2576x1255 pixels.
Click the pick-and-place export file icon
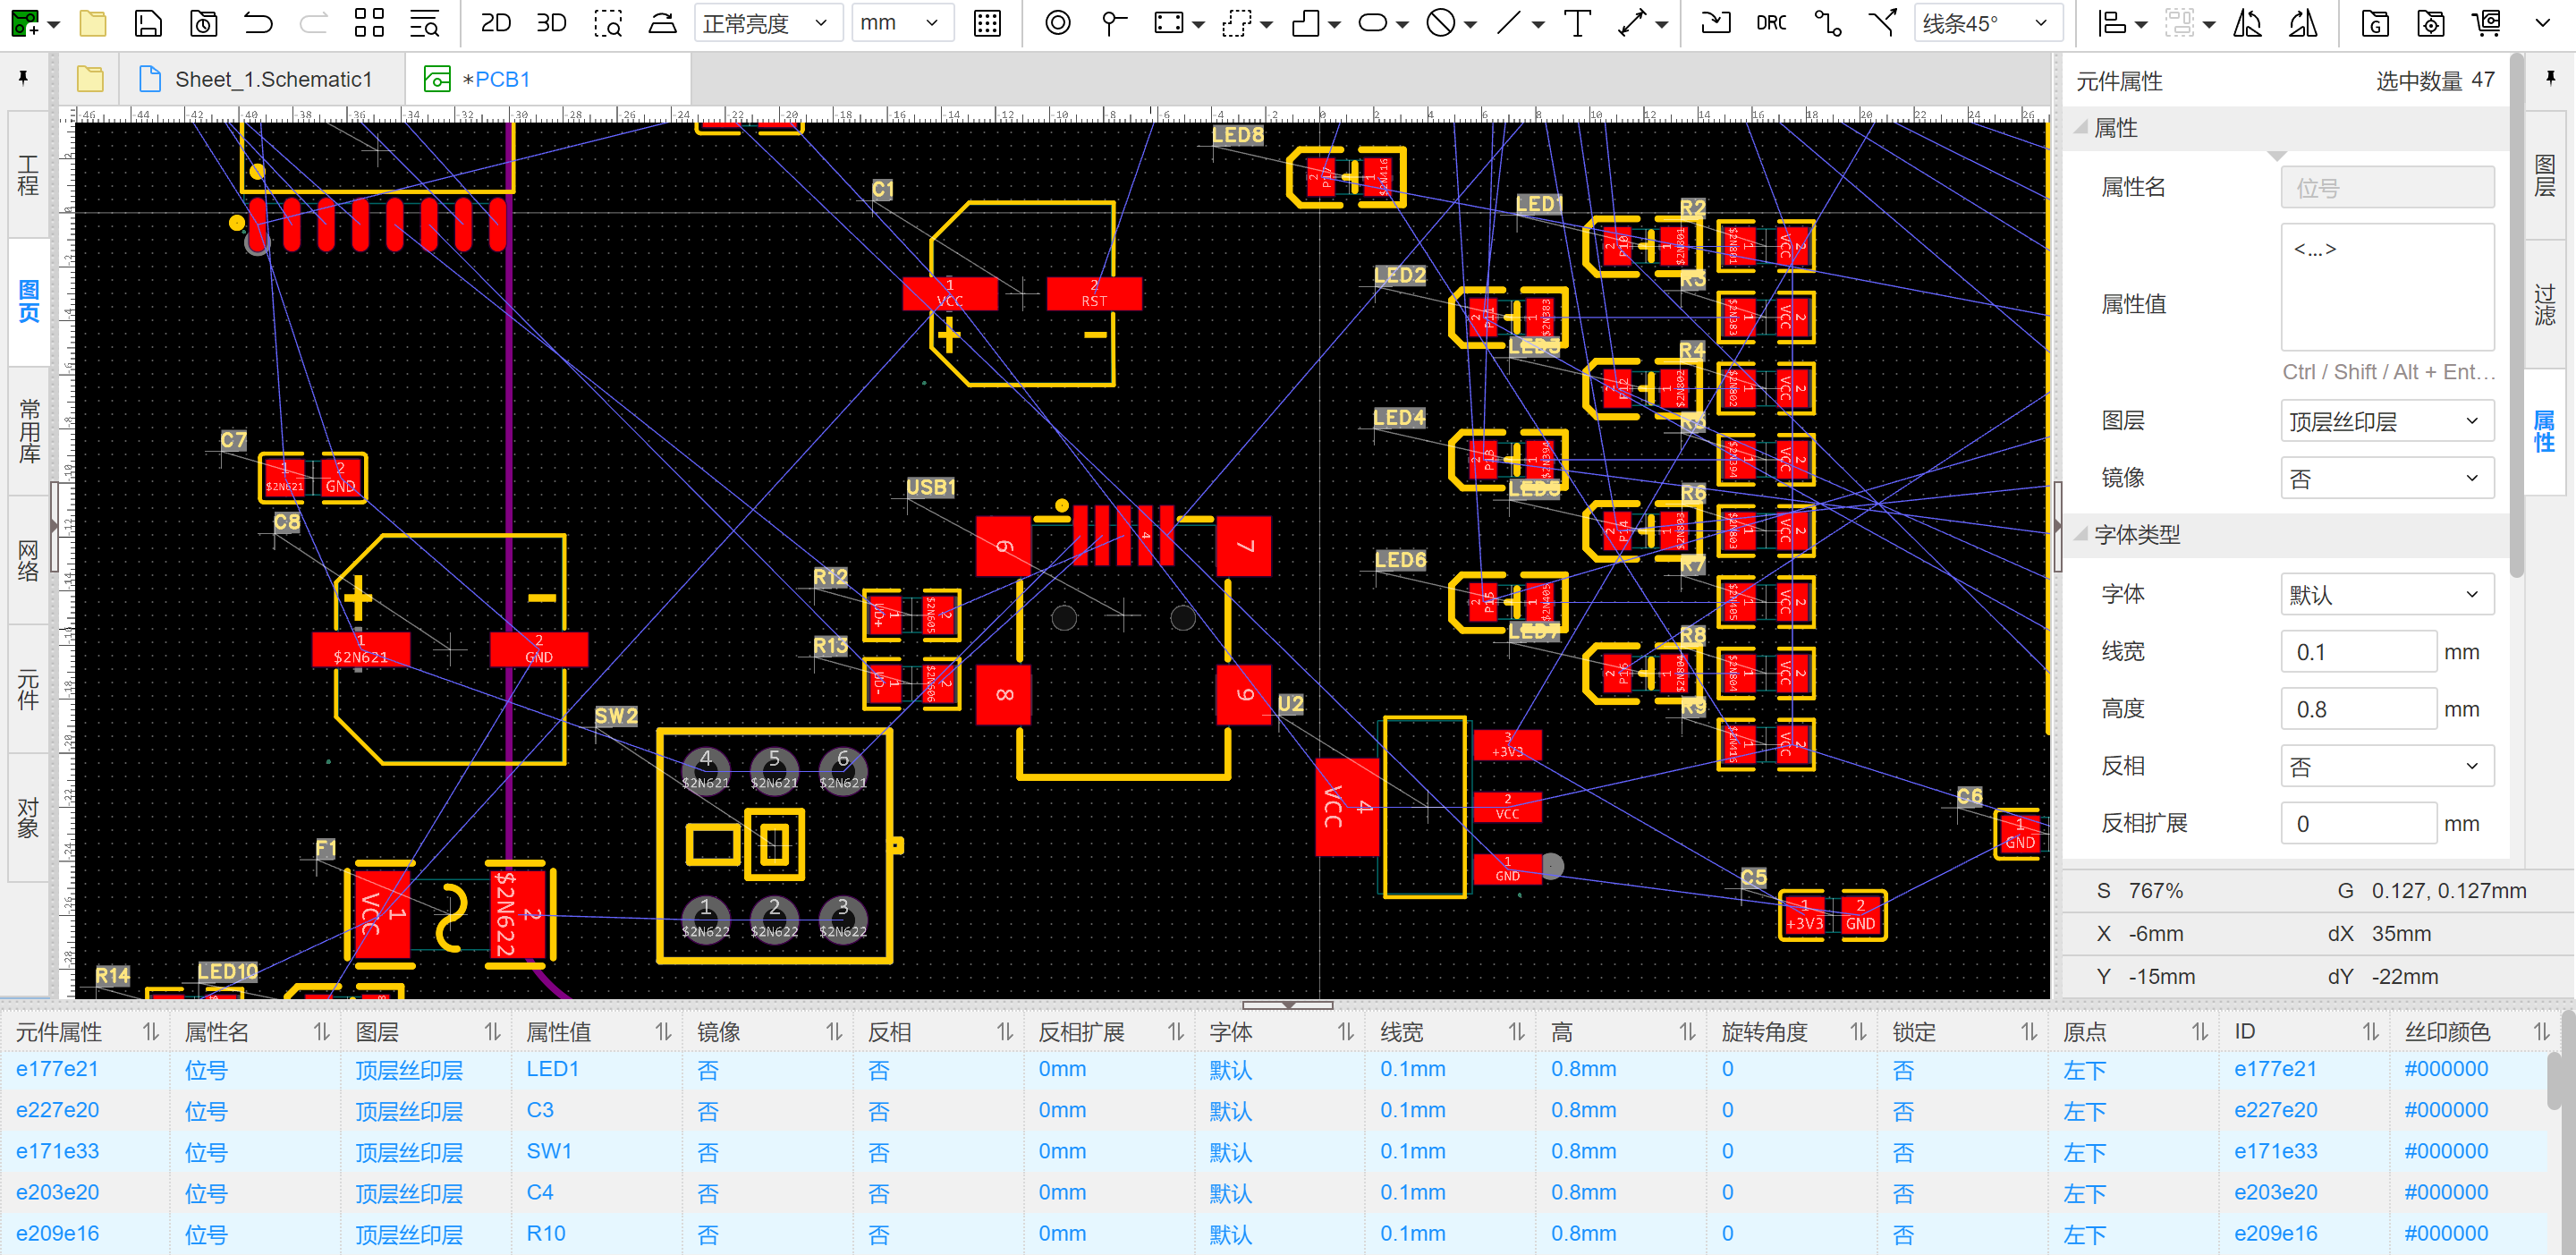point(2431,22)
